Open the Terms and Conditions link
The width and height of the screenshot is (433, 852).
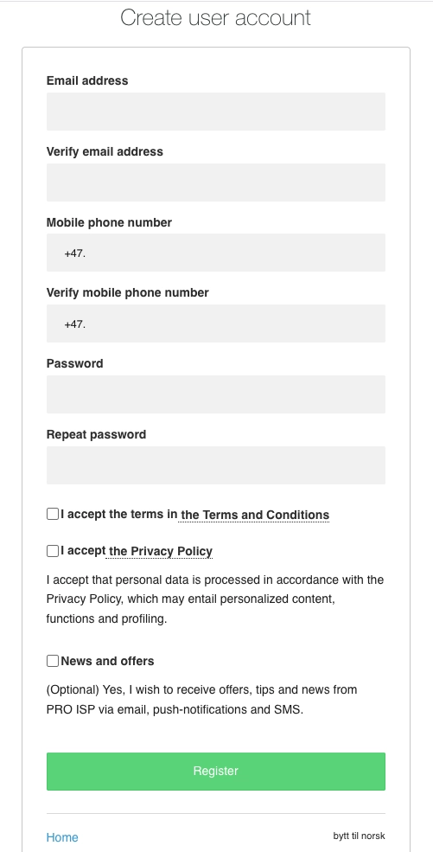[x=254, y=515]
